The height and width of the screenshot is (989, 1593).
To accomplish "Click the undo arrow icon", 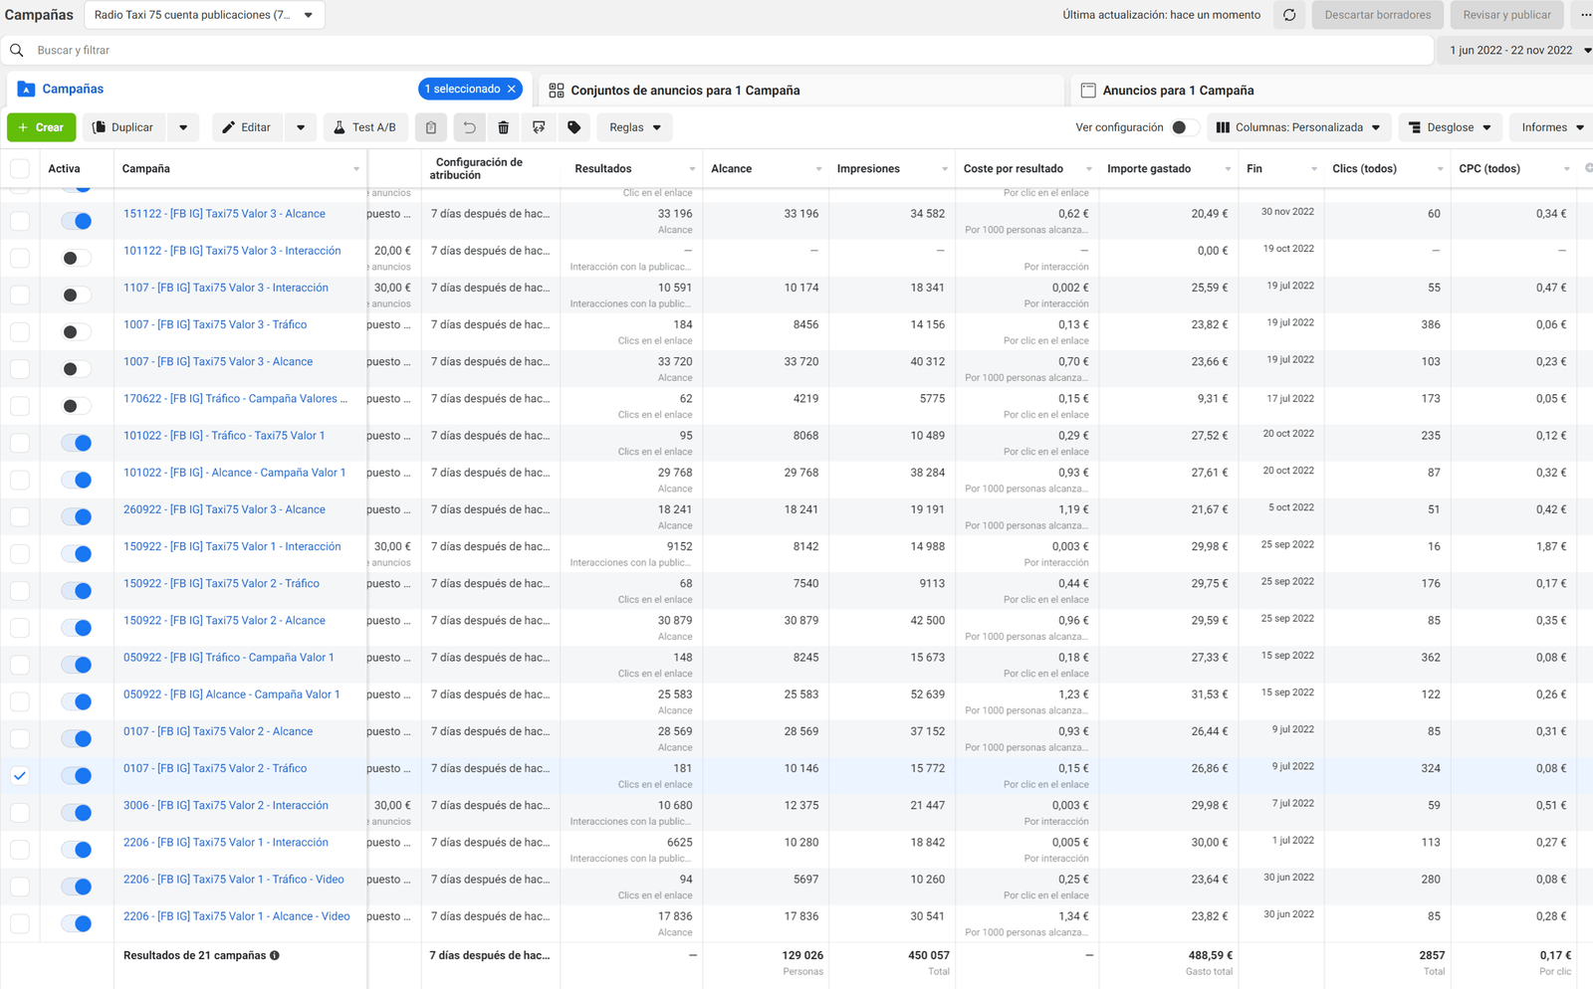I will 469,127.
